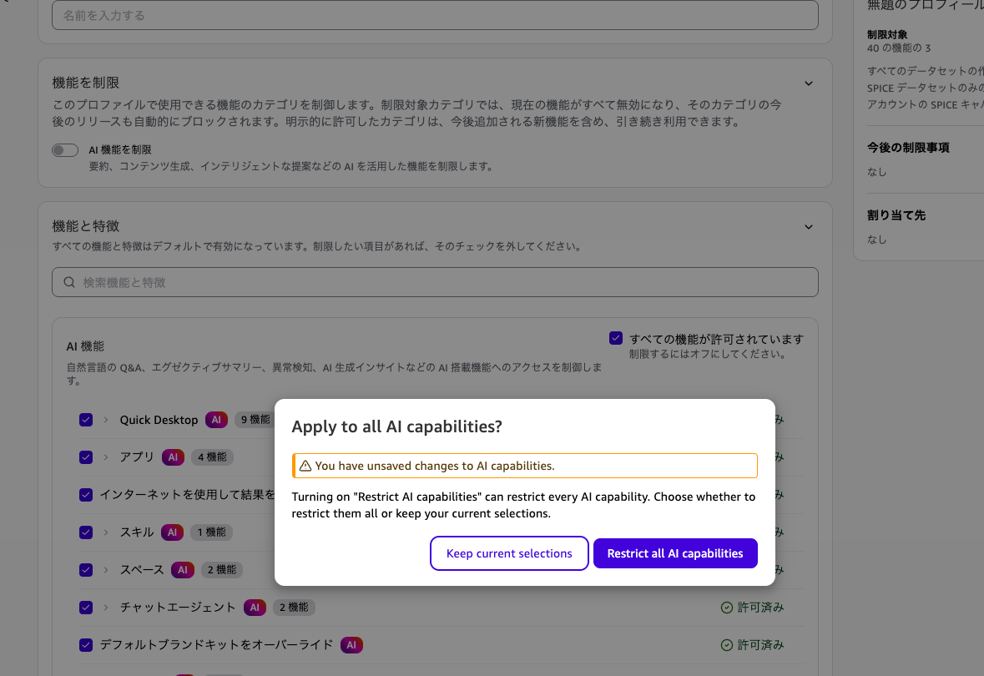Click the 4 機能 badge on アプリ

coord(212,457)
